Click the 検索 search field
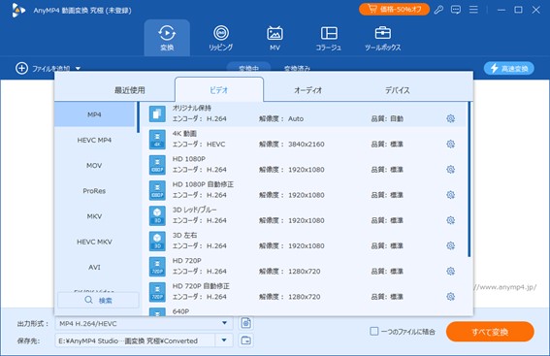 coord(98,301)
